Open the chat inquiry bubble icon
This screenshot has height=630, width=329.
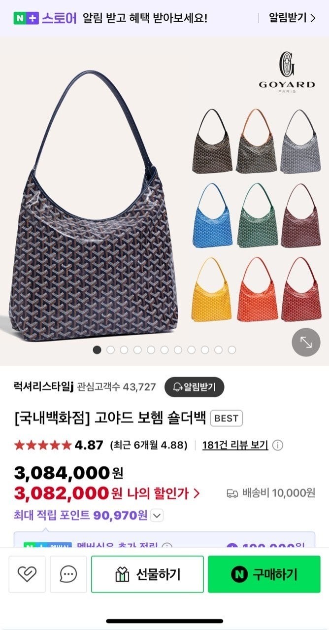[68, 574]
